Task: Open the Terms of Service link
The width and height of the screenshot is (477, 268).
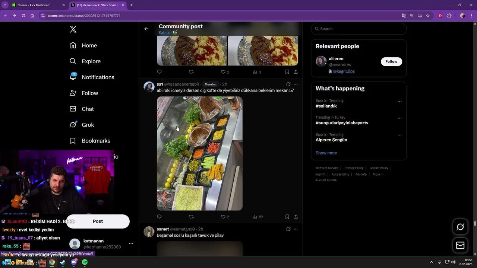Action: pos(327,168)
